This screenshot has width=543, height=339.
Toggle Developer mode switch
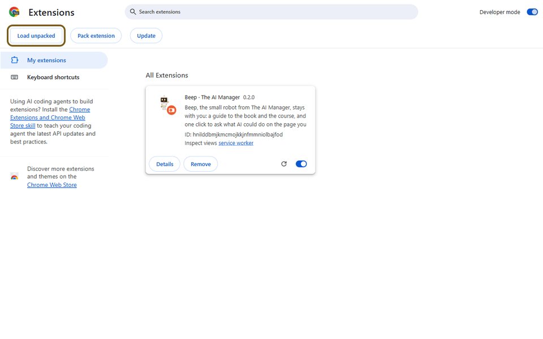532,12
